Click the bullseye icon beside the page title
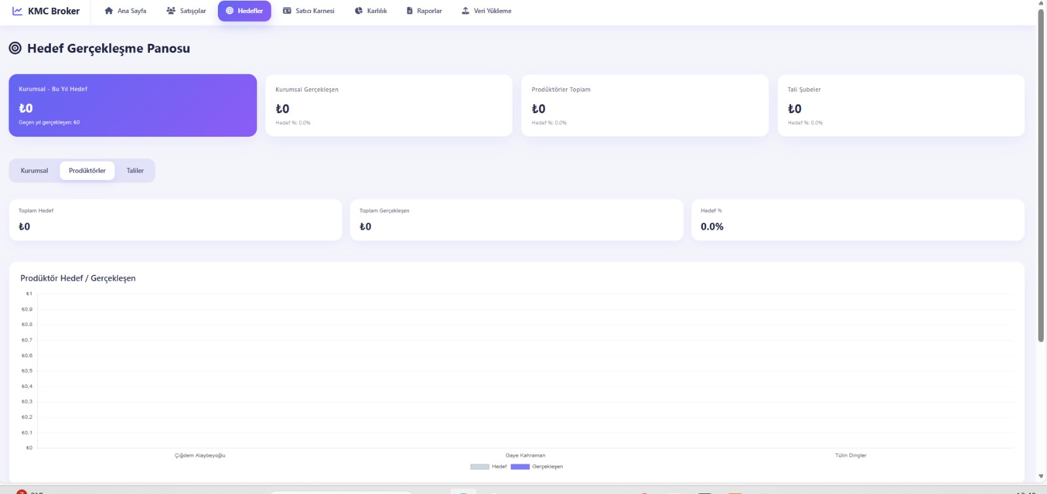Image resolution: width=1047 pixels, height=494 pixels. pos(15,48)
